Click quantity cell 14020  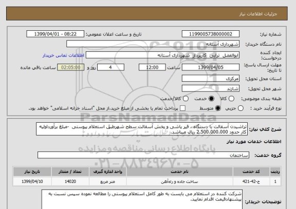[x=70, y=181]
